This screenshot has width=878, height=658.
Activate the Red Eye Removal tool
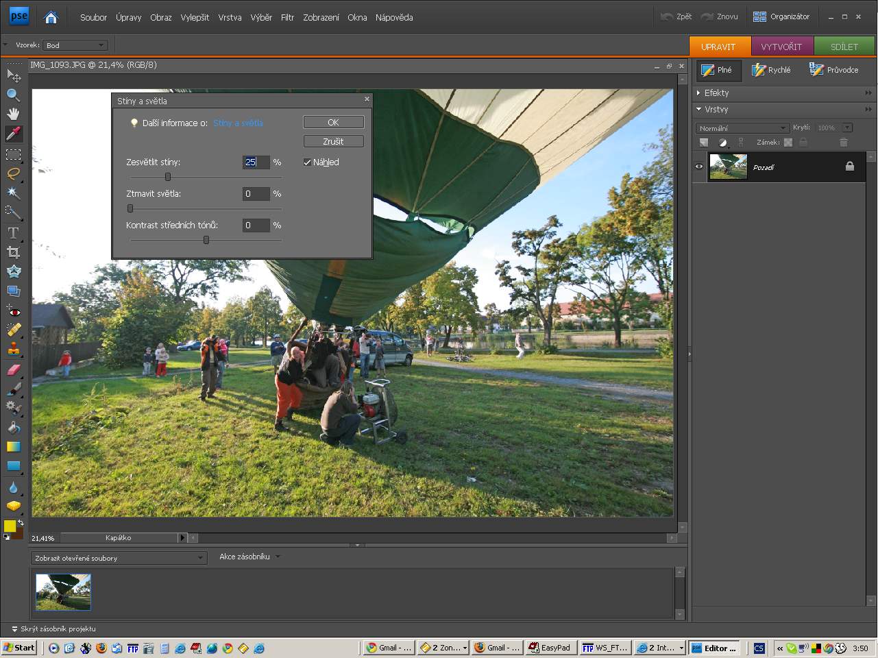(13, 311)
